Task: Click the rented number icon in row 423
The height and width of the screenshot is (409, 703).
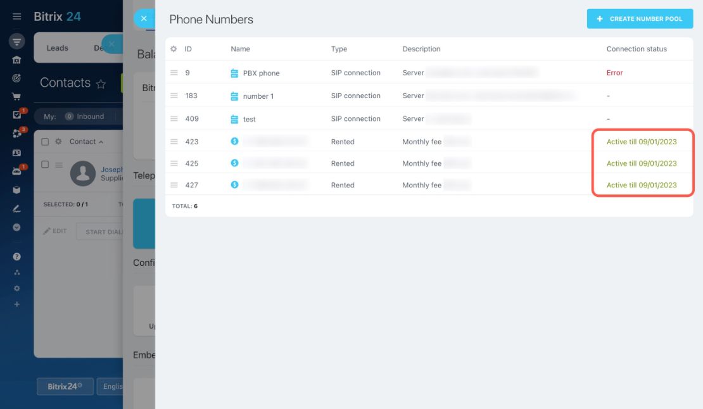Action: tap(234, 141)
